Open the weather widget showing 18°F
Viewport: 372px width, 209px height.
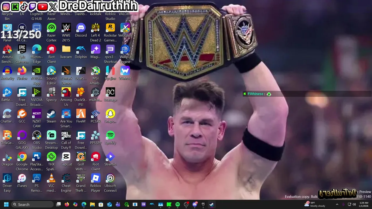coord(314,204)
